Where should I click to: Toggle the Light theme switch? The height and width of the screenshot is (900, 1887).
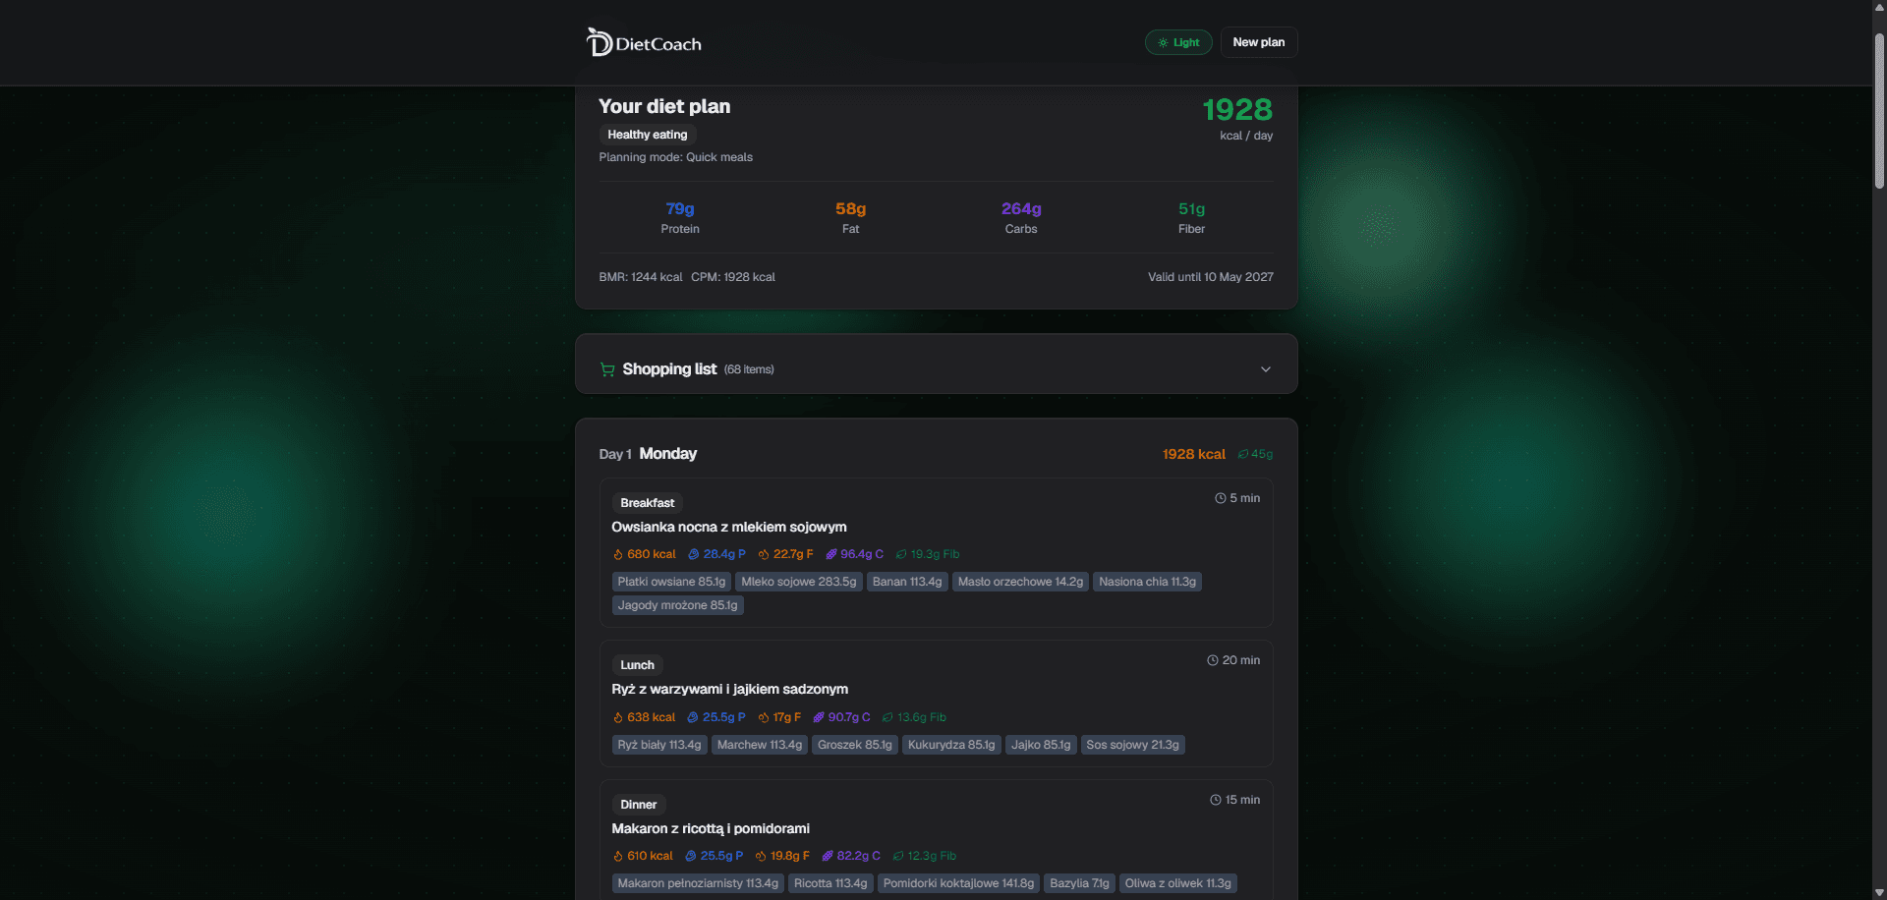[x=1178, y=42]
